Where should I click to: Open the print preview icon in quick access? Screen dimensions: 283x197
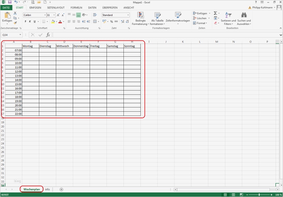(33, 2)
